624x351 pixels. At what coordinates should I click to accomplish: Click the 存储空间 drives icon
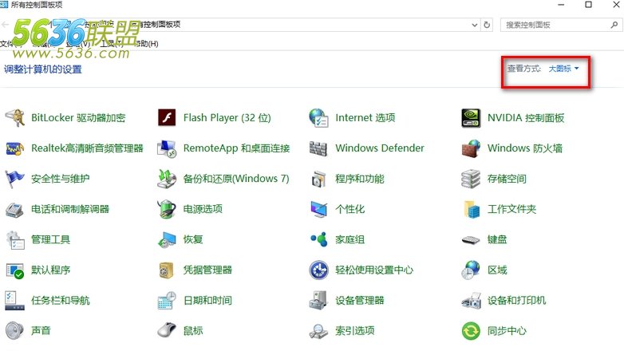[x=471, y=179]
